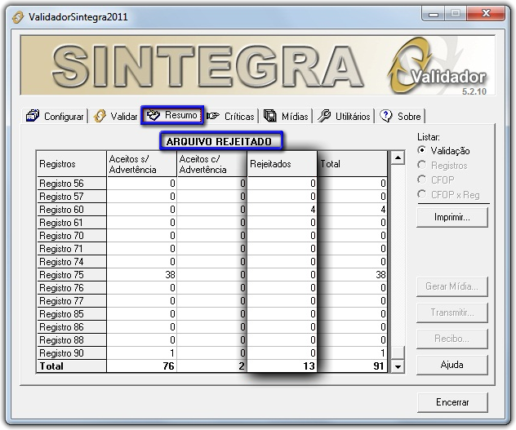The image size is (516, 430).
Task: Minimize the ValidadorSintegra2011 window
Action: 434,14
